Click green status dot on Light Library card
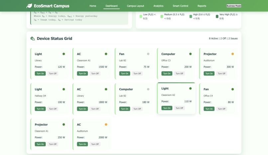The width and height of the screenshot is (268, 155). coord(64,54)
